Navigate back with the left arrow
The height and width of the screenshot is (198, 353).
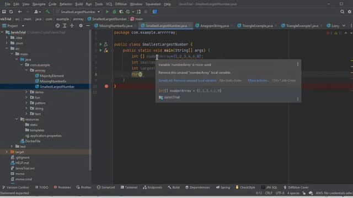[20, 12]
